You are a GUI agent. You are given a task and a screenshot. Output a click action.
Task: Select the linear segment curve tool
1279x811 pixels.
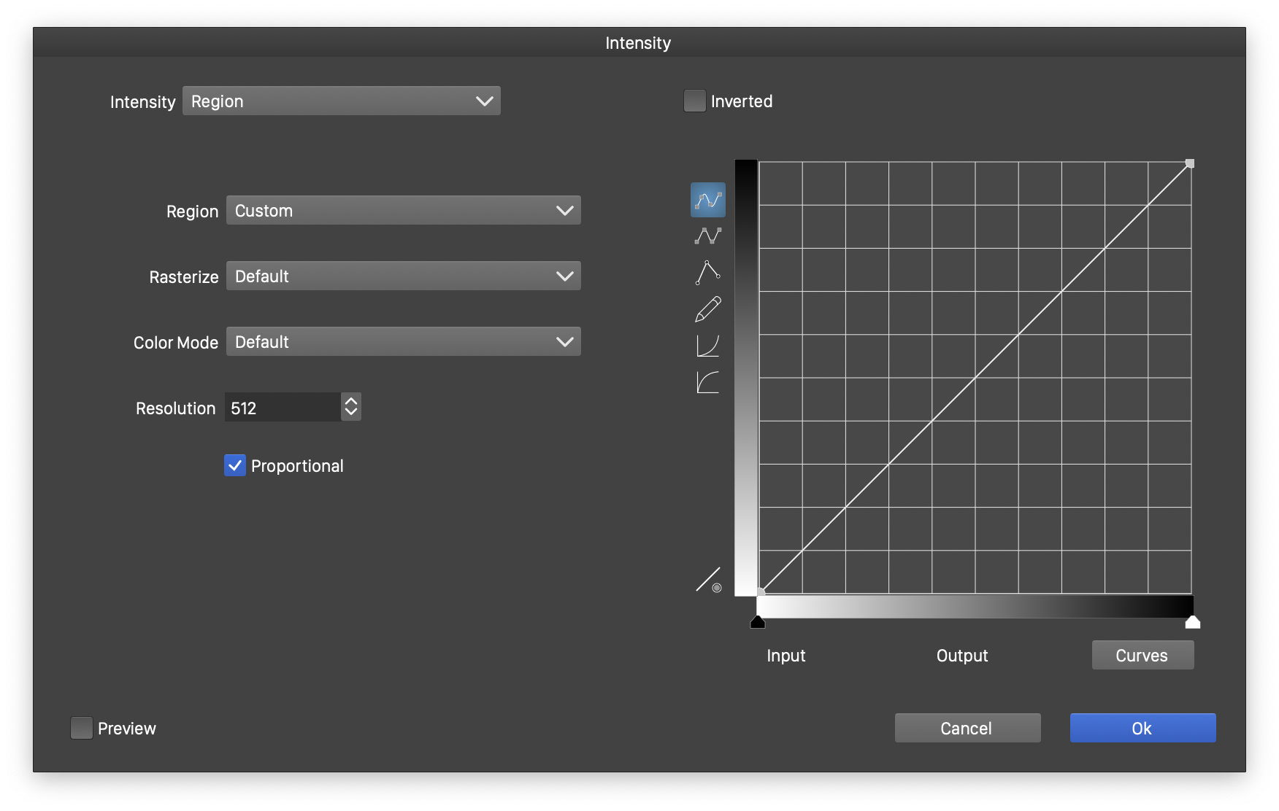point(707,236)
